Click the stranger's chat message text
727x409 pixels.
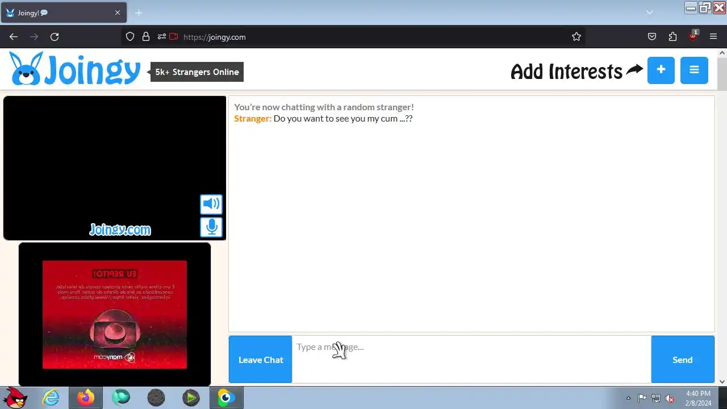pos(343,119)
